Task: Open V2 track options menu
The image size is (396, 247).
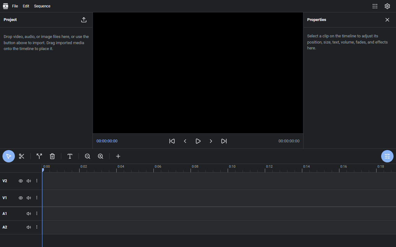Action: coord(37,181)
